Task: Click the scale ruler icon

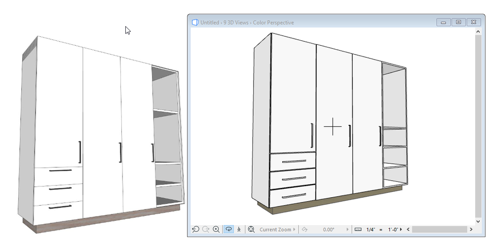Action: coord(358,230)
